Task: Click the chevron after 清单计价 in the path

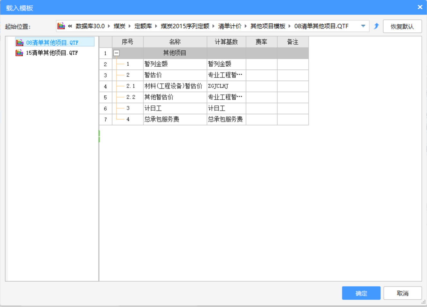Action: pyautogui.click(x=246, y=26)
